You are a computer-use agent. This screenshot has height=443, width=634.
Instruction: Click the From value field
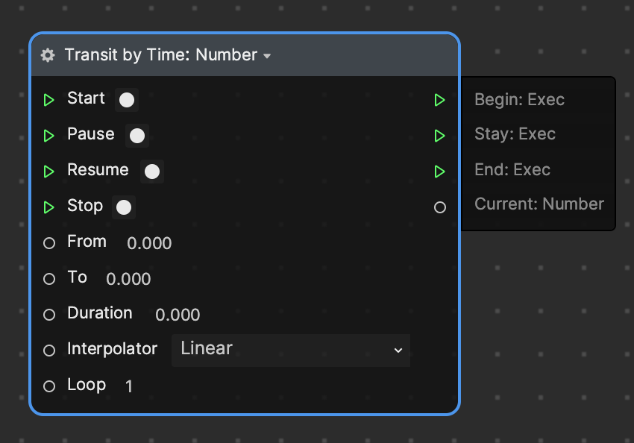coord(149,243)
